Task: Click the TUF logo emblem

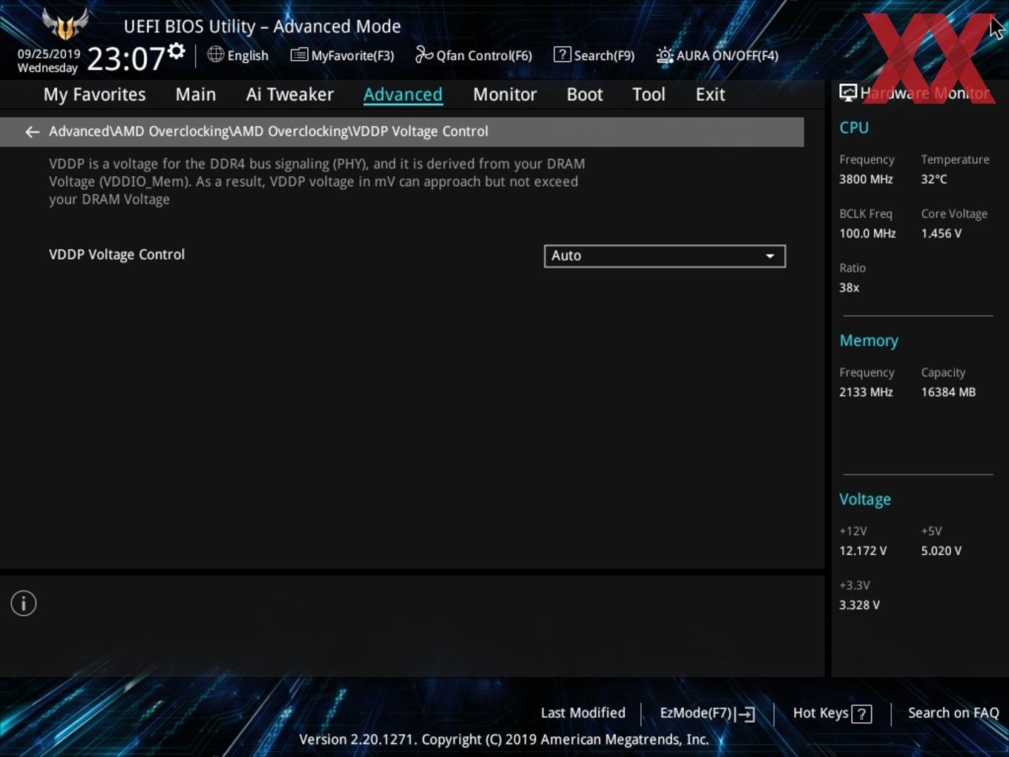Action: click(x=65, y=24)
